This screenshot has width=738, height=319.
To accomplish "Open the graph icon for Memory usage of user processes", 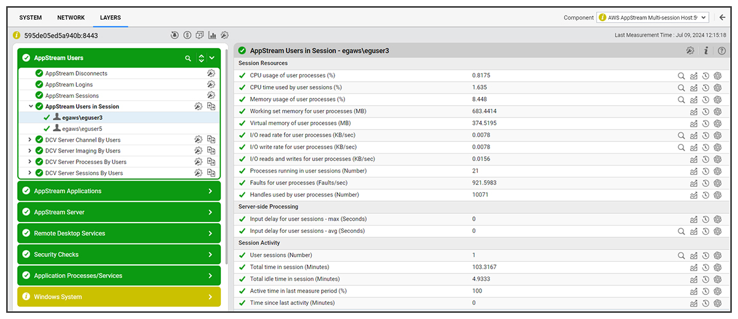I will click(x=694, y=100).
